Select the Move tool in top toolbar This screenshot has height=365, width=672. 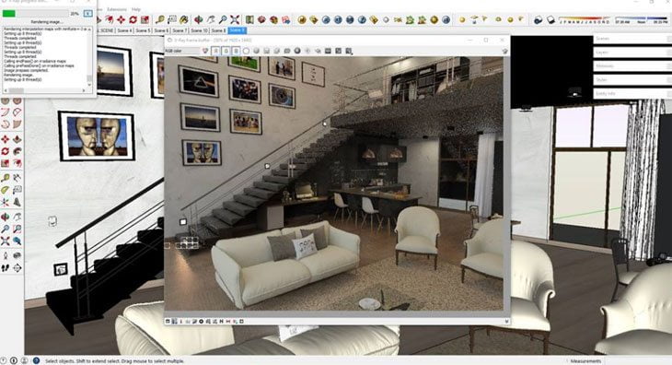point(122,19)
